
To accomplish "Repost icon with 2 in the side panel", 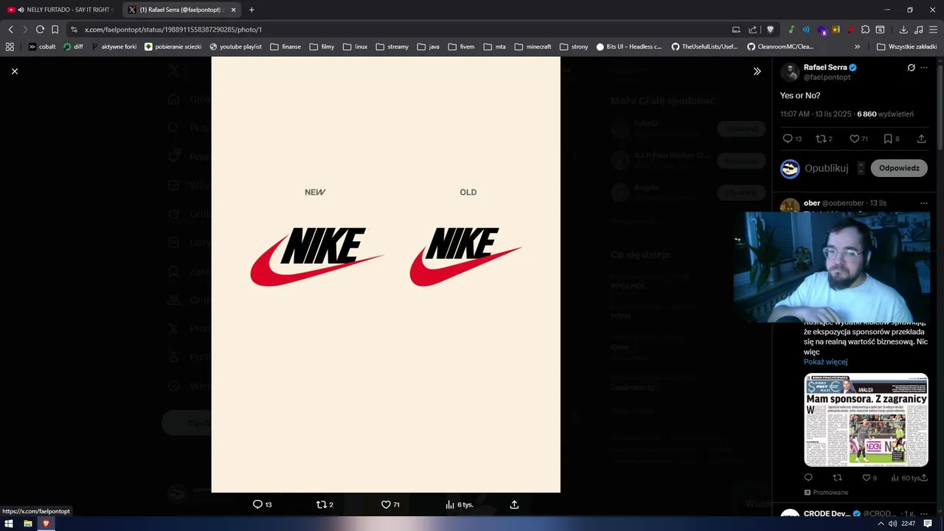I will tap(820, 139).
